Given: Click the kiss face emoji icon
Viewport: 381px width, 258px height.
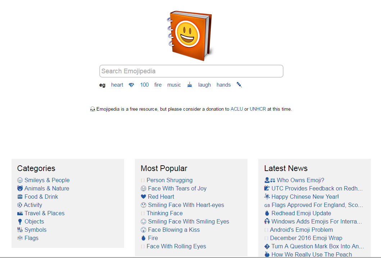Looking at the screenshot, I should click(144, 230).
